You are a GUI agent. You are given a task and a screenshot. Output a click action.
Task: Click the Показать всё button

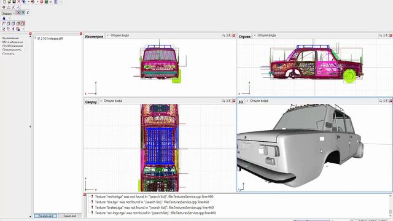coord(45,215)
